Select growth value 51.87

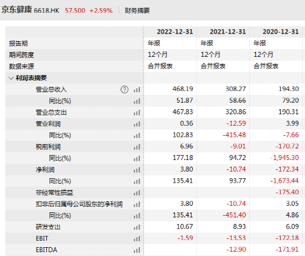(x=184, y=100)
